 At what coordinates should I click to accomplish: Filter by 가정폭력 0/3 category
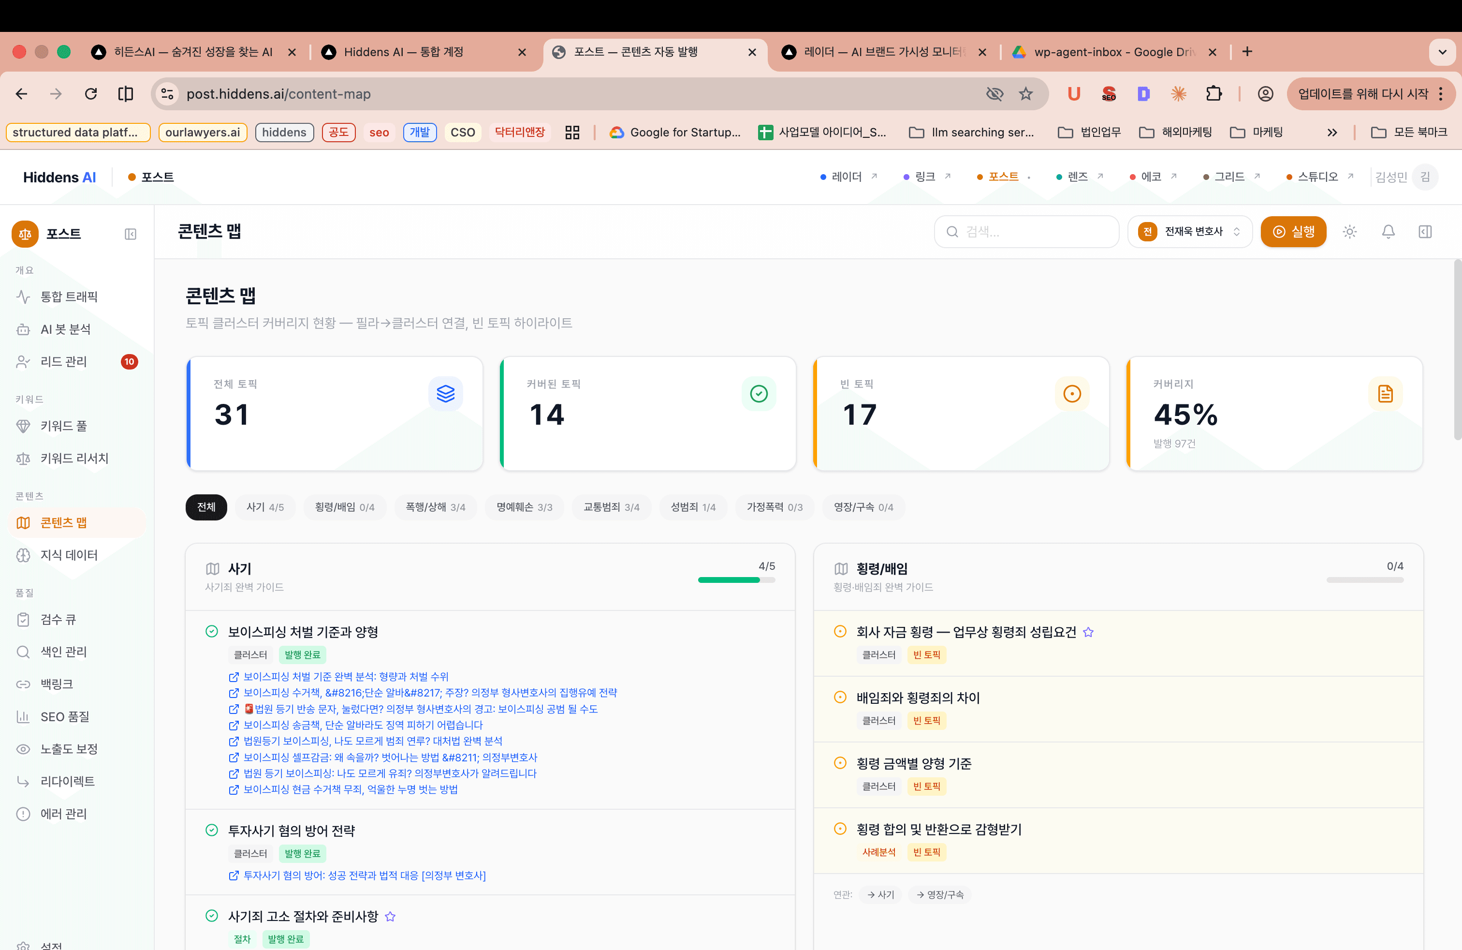[x=775, y=507]
